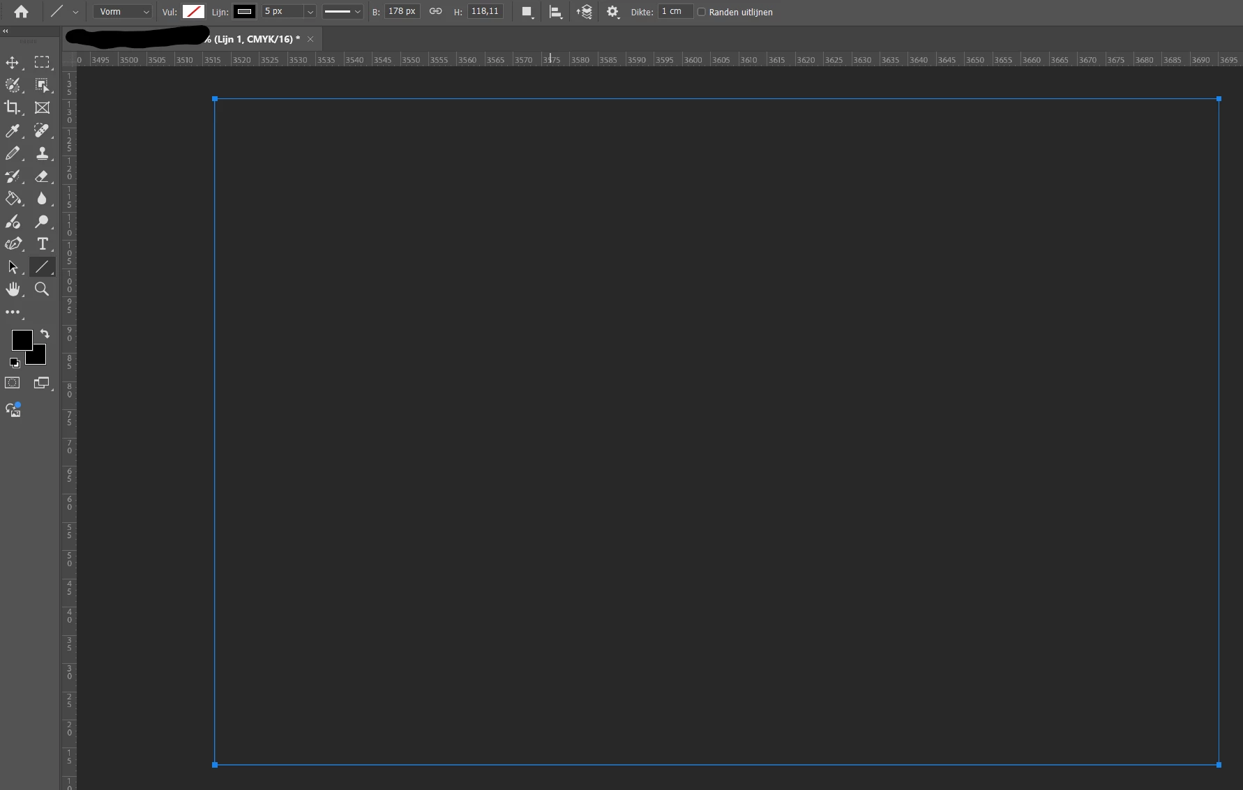Select the Crop tool
The image size is (1243, 790).
tap(13, 107)
